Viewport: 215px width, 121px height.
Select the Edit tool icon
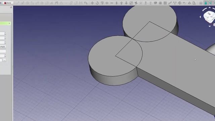(136, 3)
